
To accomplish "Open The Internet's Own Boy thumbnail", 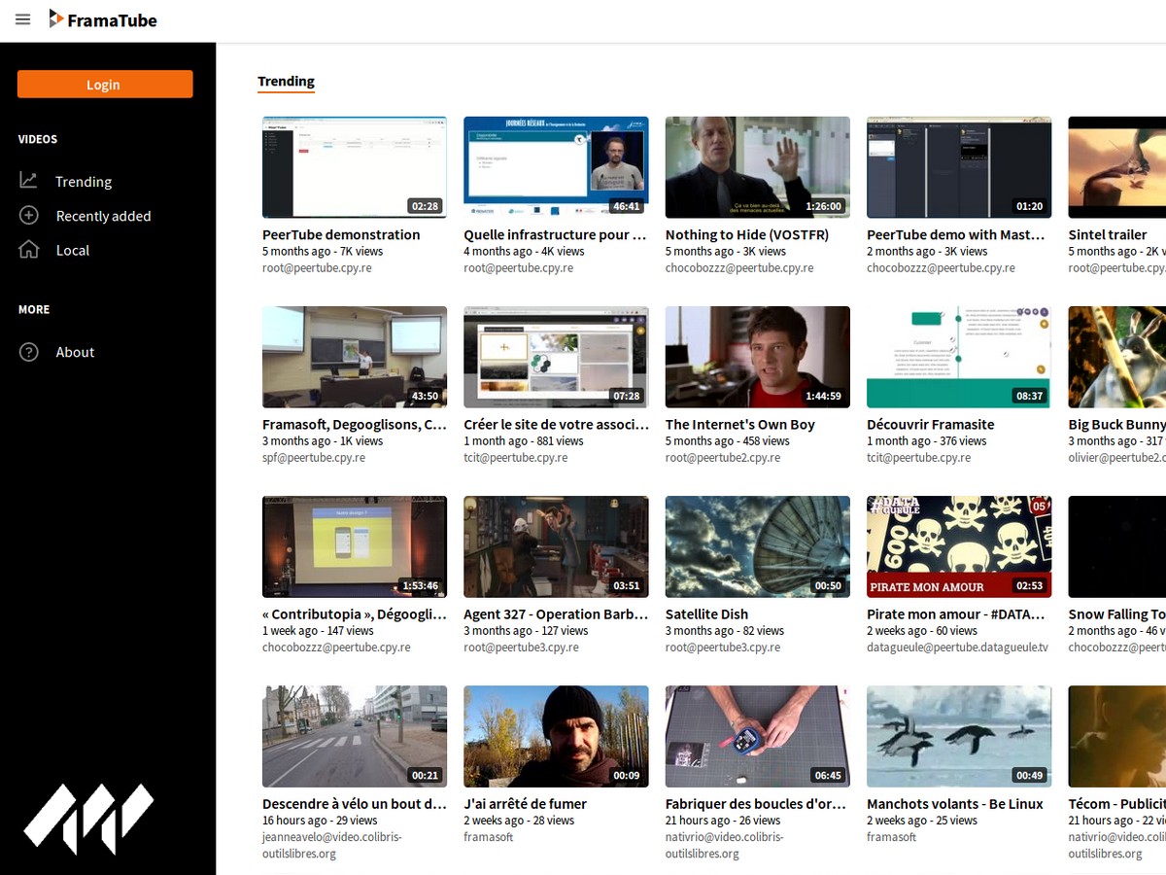I will point(758,357).
